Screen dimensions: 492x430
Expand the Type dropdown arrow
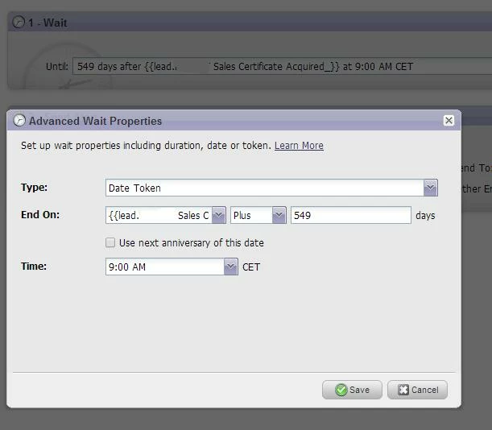click(431, 188)
